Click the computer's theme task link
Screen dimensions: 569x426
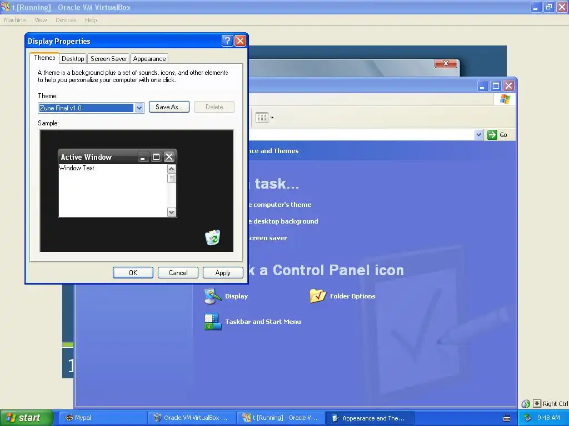click(280, 205)
